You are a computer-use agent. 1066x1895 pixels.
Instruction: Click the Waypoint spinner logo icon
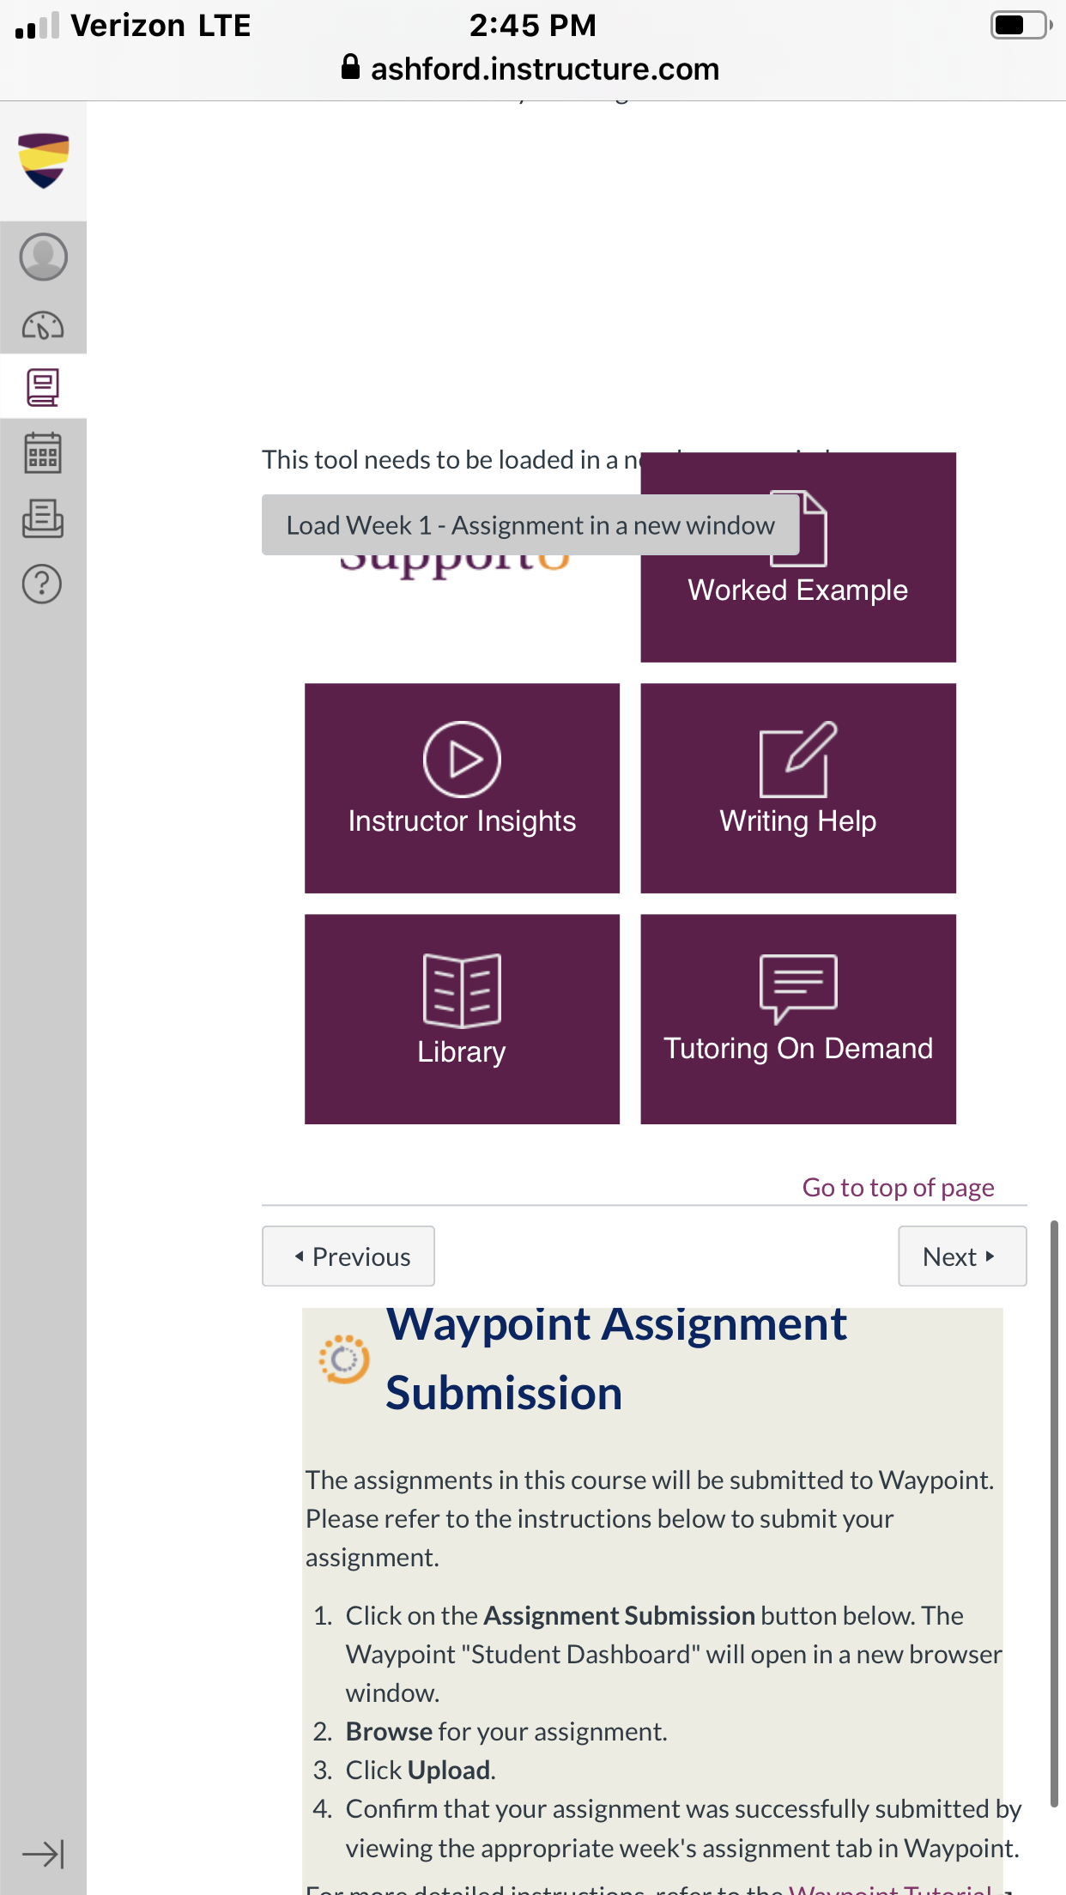click(343, 1359)
